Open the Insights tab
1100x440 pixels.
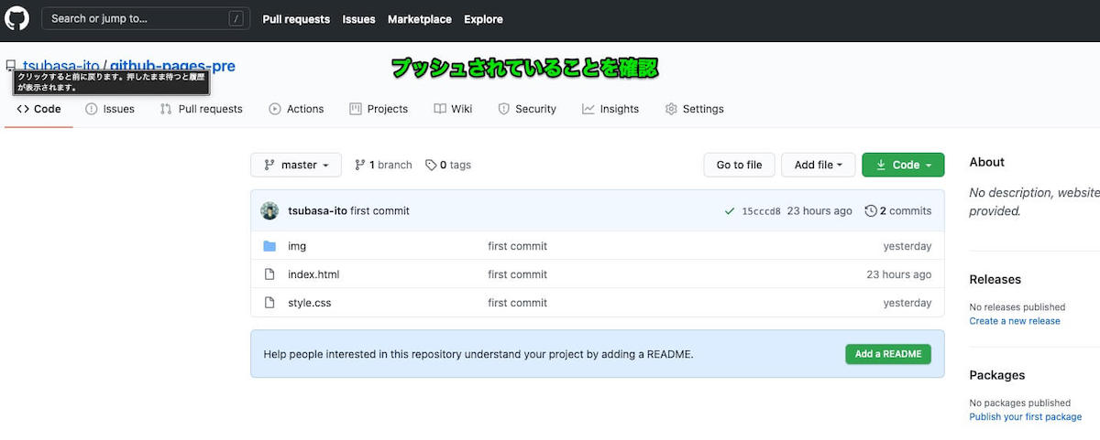click(x=610, y=109)
